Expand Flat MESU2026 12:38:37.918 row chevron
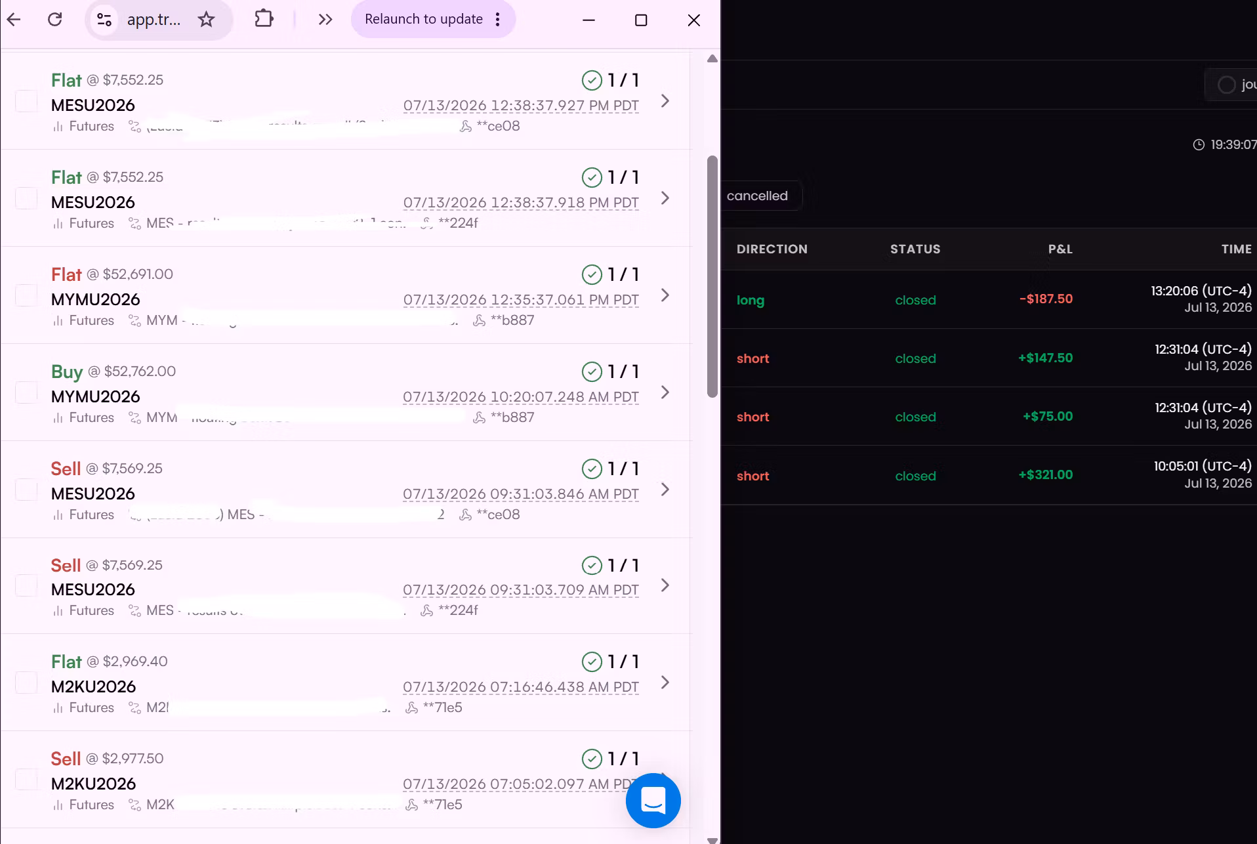This screenshot has width=1257, height=844. [665, 198]
